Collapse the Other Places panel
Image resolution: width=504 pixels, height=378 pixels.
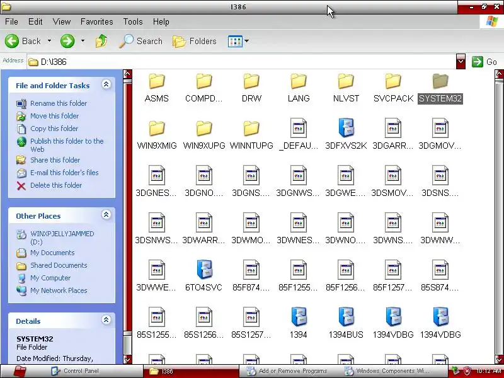[x=106, y=214]
